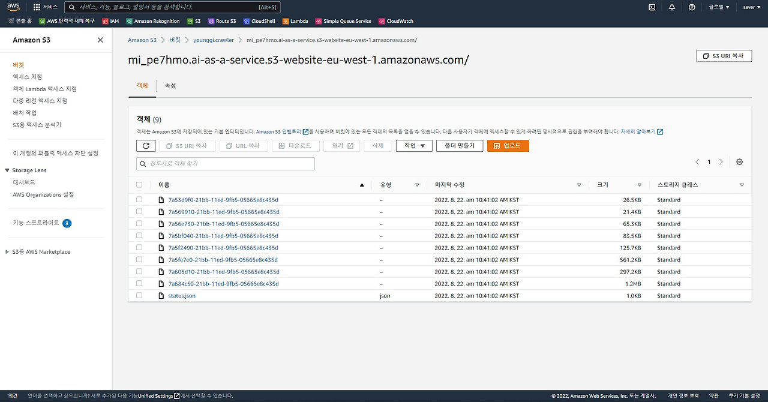The width and height of the screenshot is (768, 402).
Task: Open the IAM bookmark shortcut
Action: [110, 21]
